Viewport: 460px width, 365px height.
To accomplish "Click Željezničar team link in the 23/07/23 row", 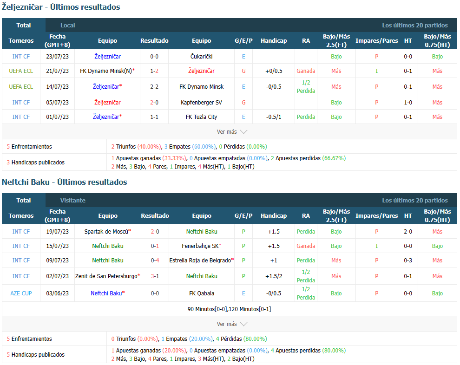I will click(107, 56).
